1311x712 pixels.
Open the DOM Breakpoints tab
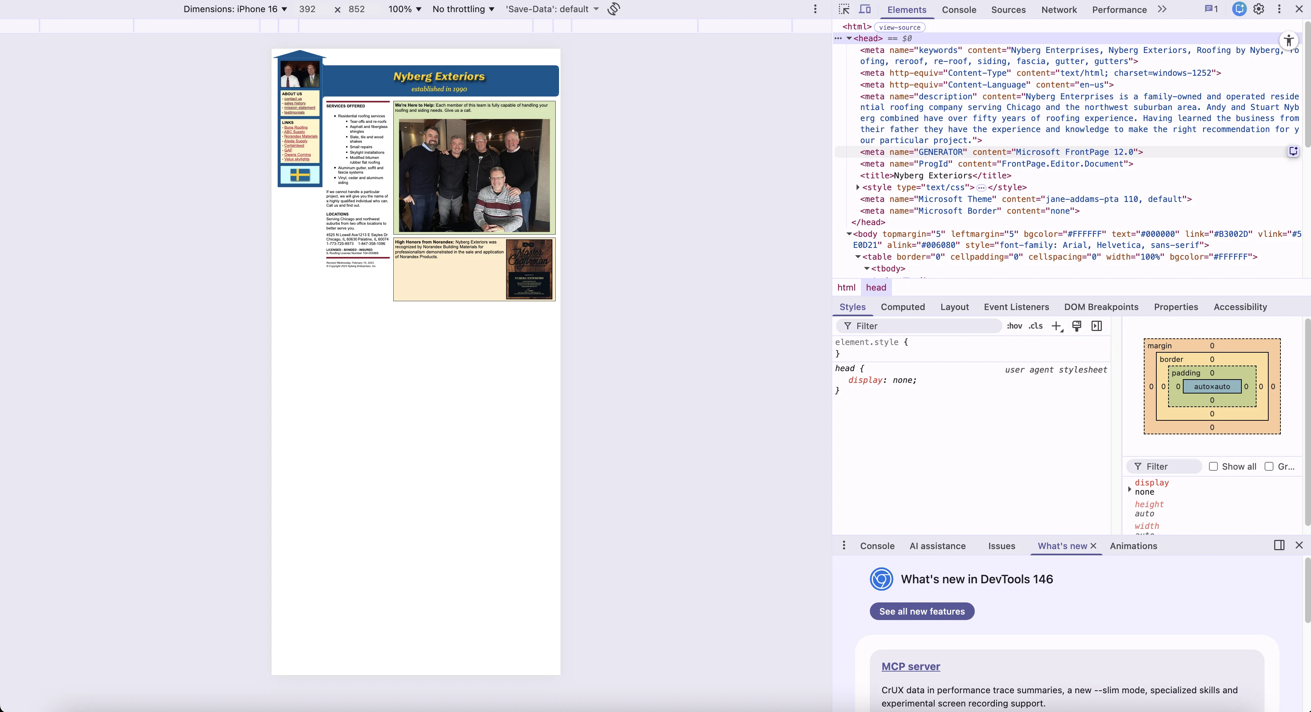coord(1101,307)
